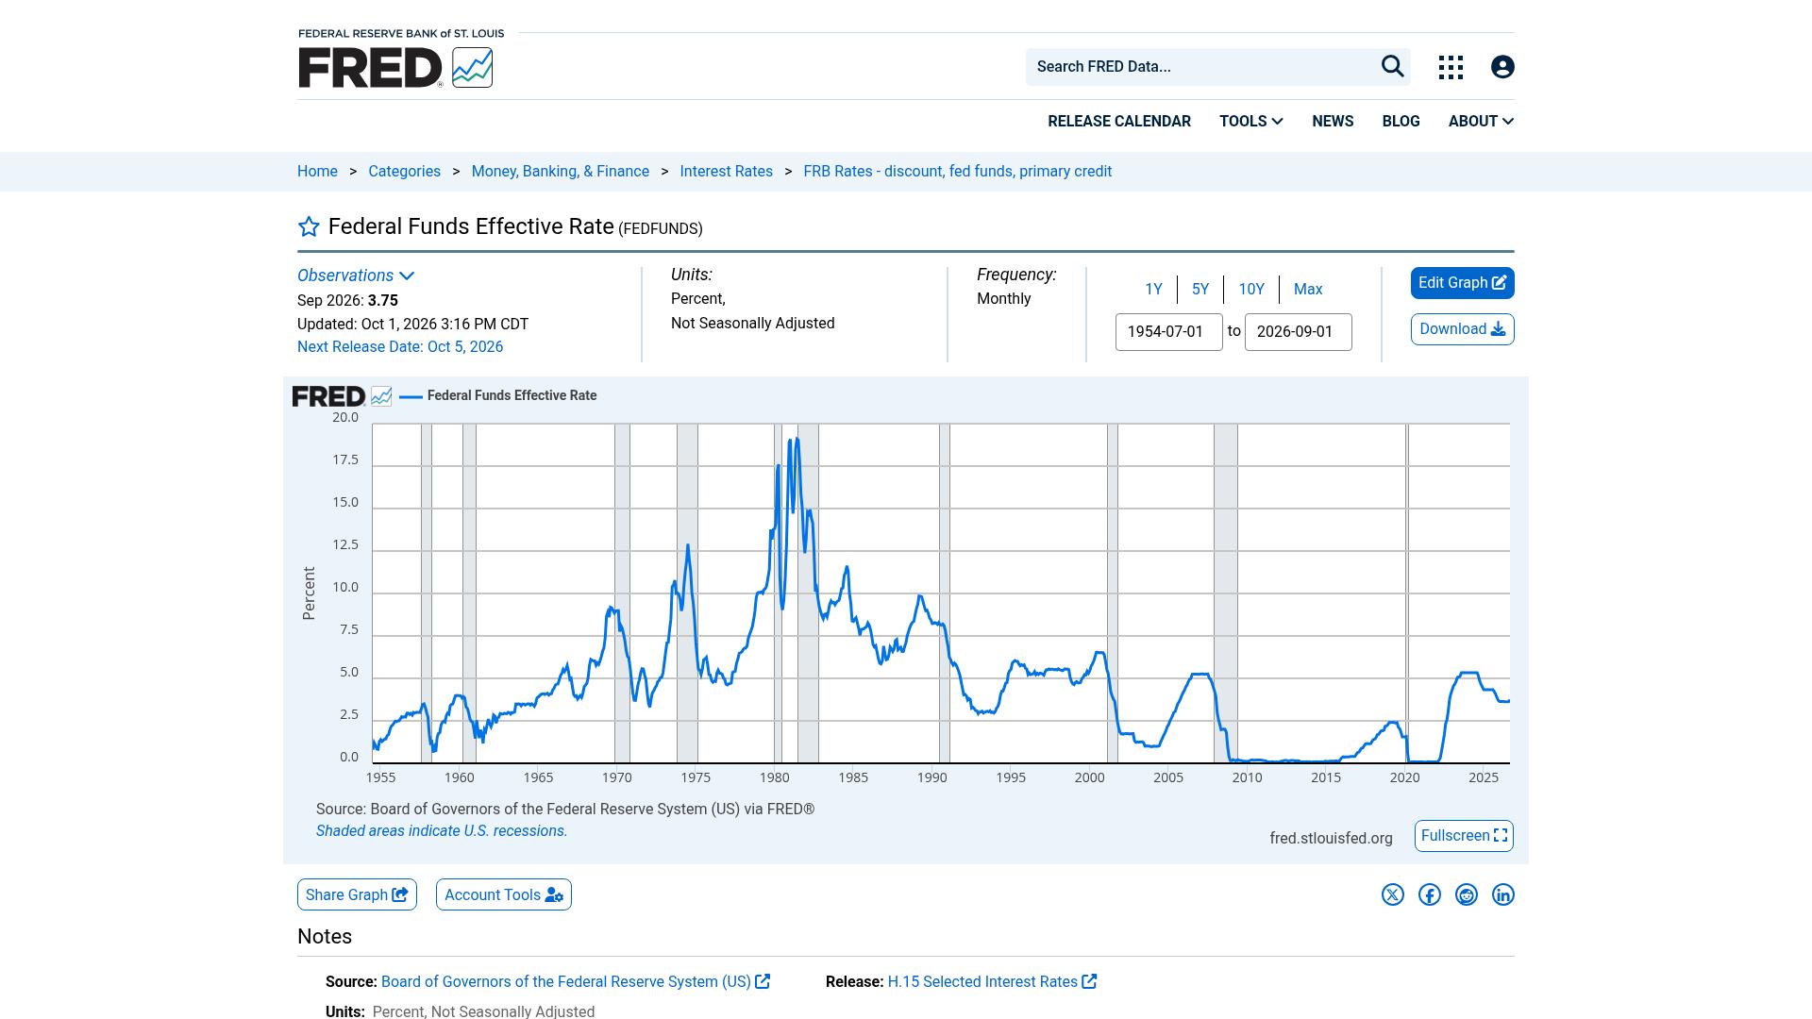
Task: Click the fred.stlouisfed.org text
Action: click(x=1331, y=839)
